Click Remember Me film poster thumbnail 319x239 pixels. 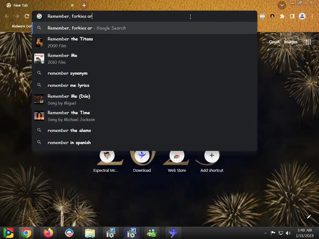pyautogui.click(x=39, y=59)
